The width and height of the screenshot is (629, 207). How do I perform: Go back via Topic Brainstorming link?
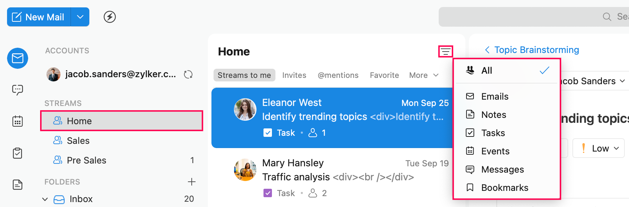click(x=532, y=50)
